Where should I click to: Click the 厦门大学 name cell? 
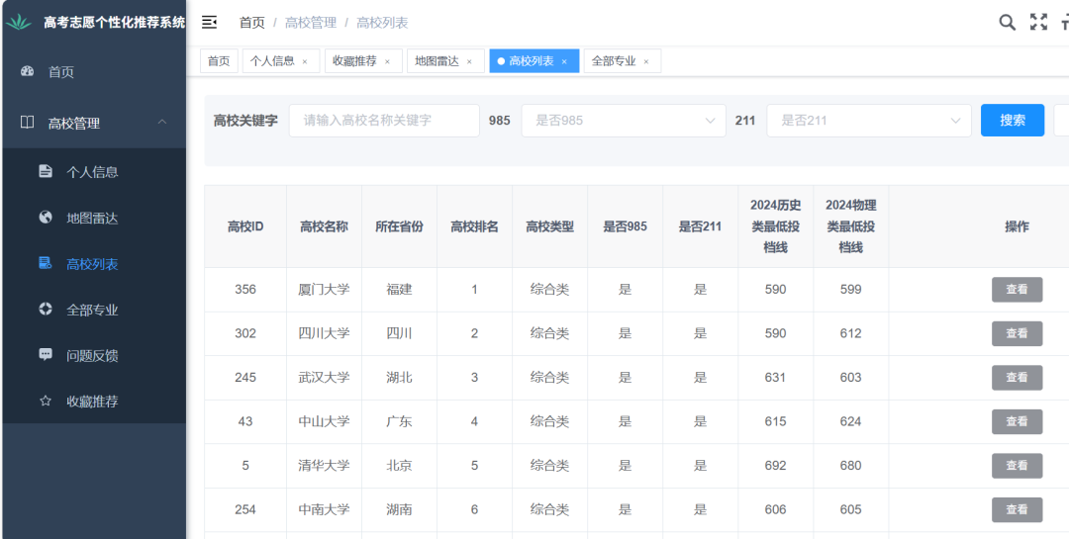[x=324, y=290]
